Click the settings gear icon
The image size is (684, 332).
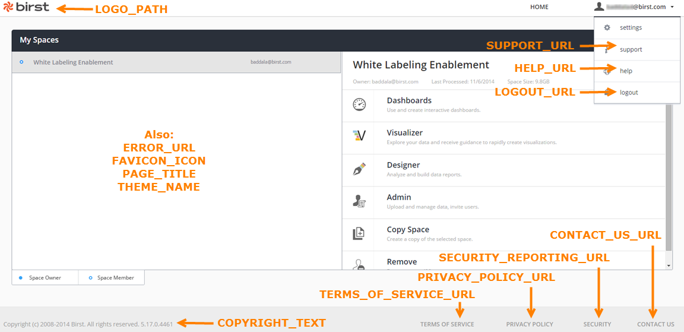607,27
